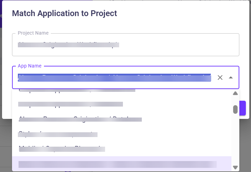Click the selected text in the App Name field

coord(114,77)
